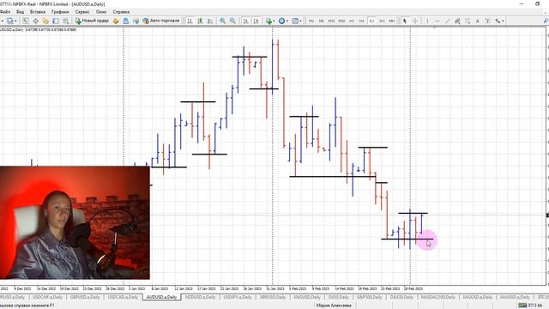Screen dimensions: 549x309
Task: Switch to NASDAQ100,Daily chart tab
Action: pos(437,297)
